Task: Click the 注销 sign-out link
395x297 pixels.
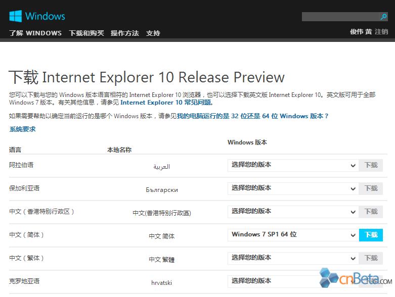Action: [x=381, y=32]
